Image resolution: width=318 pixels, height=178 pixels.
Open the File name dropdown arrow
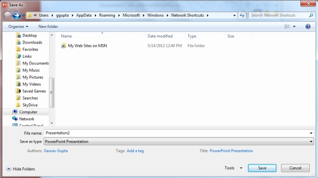click(x=311, y=133)
